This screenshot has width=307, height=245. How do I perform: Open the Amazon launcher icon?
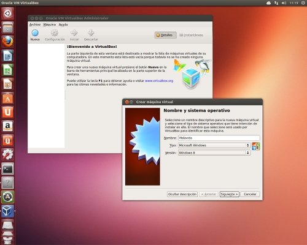click(x=8, y=126)
